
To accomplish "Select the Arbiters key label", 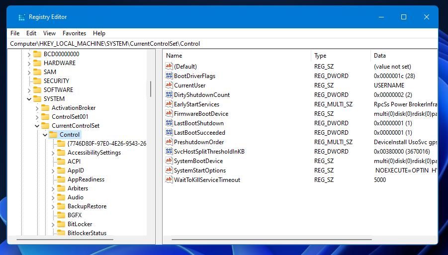I will click(x=78, y=188).
